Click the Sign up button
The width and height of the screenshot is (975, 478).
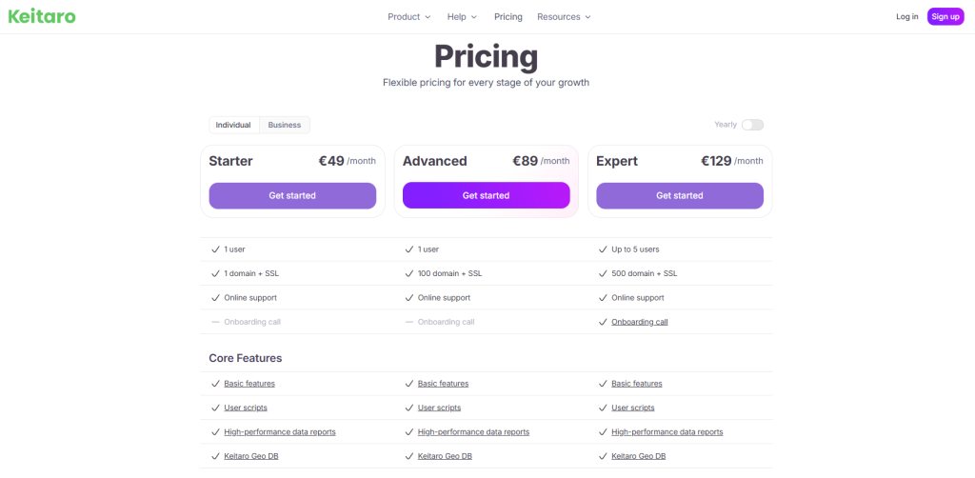(x=945, y=17)
